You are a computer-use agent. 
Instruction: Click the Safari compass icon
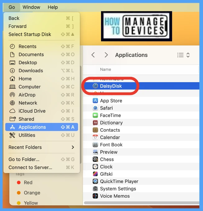pos(95,108)
